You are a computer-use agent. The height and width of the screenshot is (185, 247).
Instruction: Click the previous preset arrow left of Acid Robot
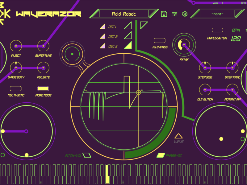click(x=95, y=14)
